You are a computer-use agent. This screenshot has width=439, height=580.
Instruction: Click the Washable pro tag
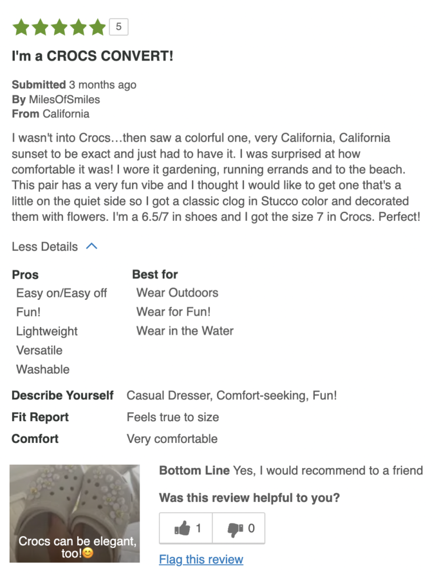tap(43, 369)
